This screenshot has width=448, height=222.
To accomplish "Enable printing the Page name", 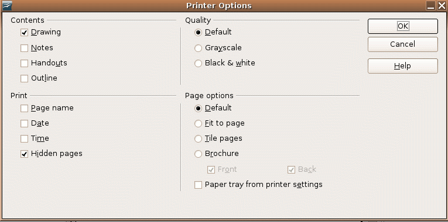I will tap(24, 108).
